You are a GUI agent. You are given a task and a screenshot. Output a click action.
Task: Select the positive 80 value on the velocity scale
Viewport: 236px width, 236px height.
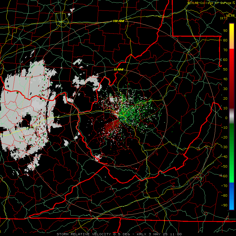tap(225, 40)
